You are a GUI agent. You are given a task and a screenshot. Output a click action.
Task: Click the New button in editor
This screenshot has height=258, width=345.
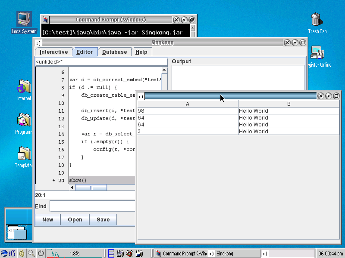pos(47,220)
